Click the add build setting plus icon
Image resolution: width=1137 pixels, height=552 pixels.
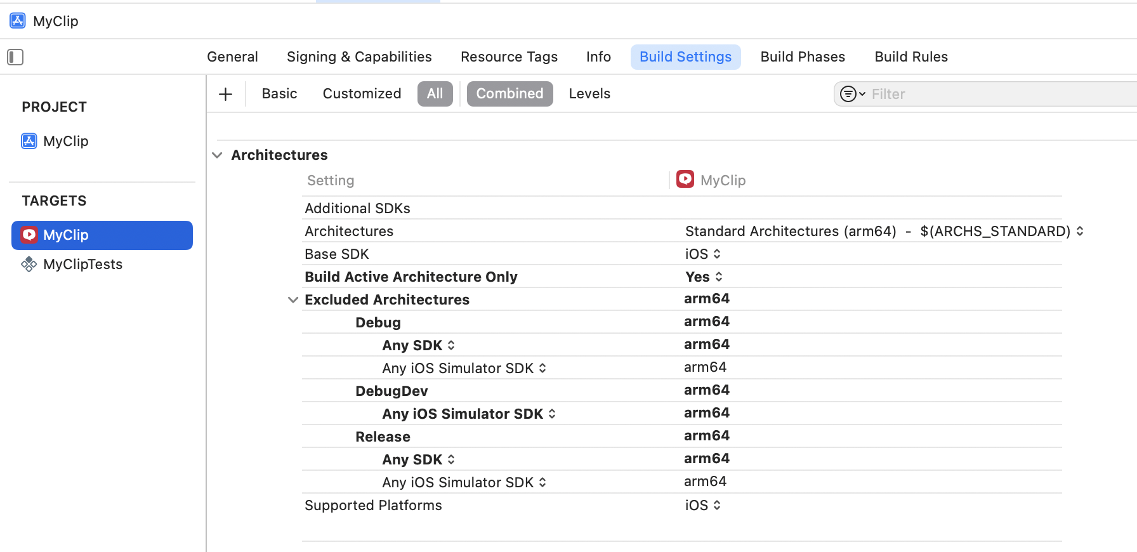(x=225, y=95)
